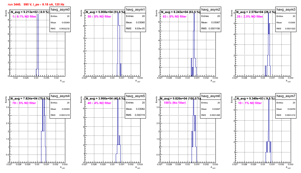This screenshot has width=301, height=173.
Task: Click Mean value 0.03065 in havg_asym1 box
Action: 140,22
